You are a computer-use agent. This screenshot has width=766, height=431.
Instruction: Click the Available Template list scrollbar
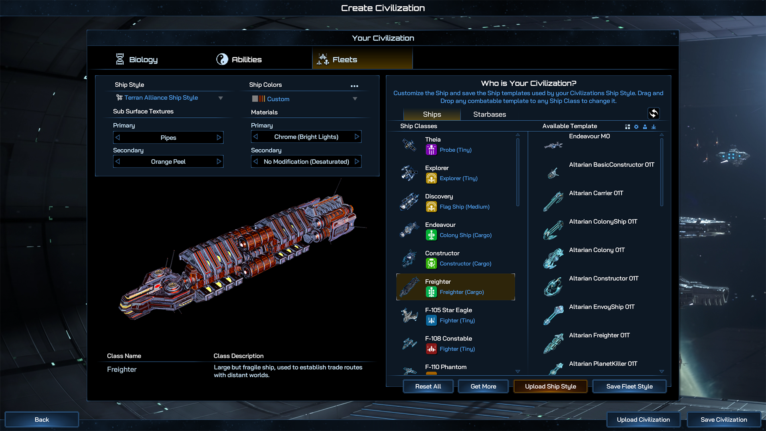(x=661, y=172)
